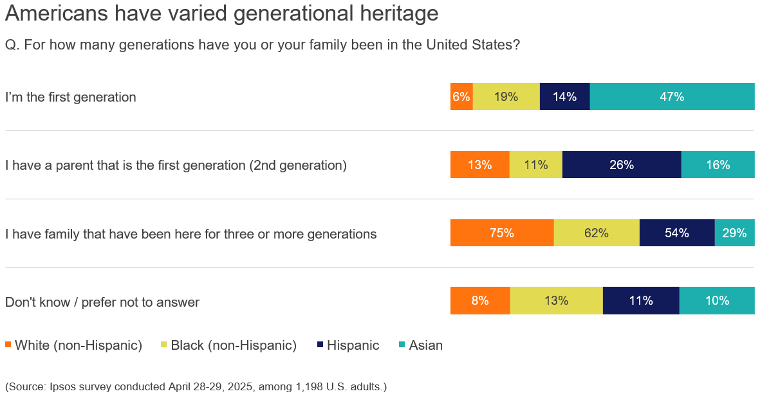Image resolution: width=760 pixels, height=398 pixels.
Task: Click the 19% Black first-generation segment
Action: [x=506, y=96]
